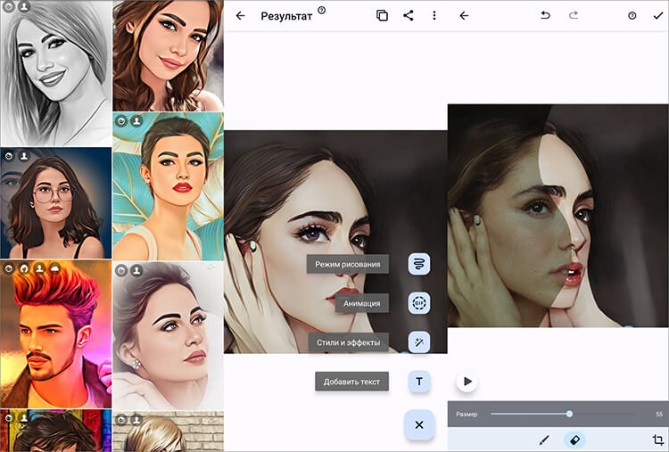Open the magic wand styles icon
669x452 pixels.
419,342
